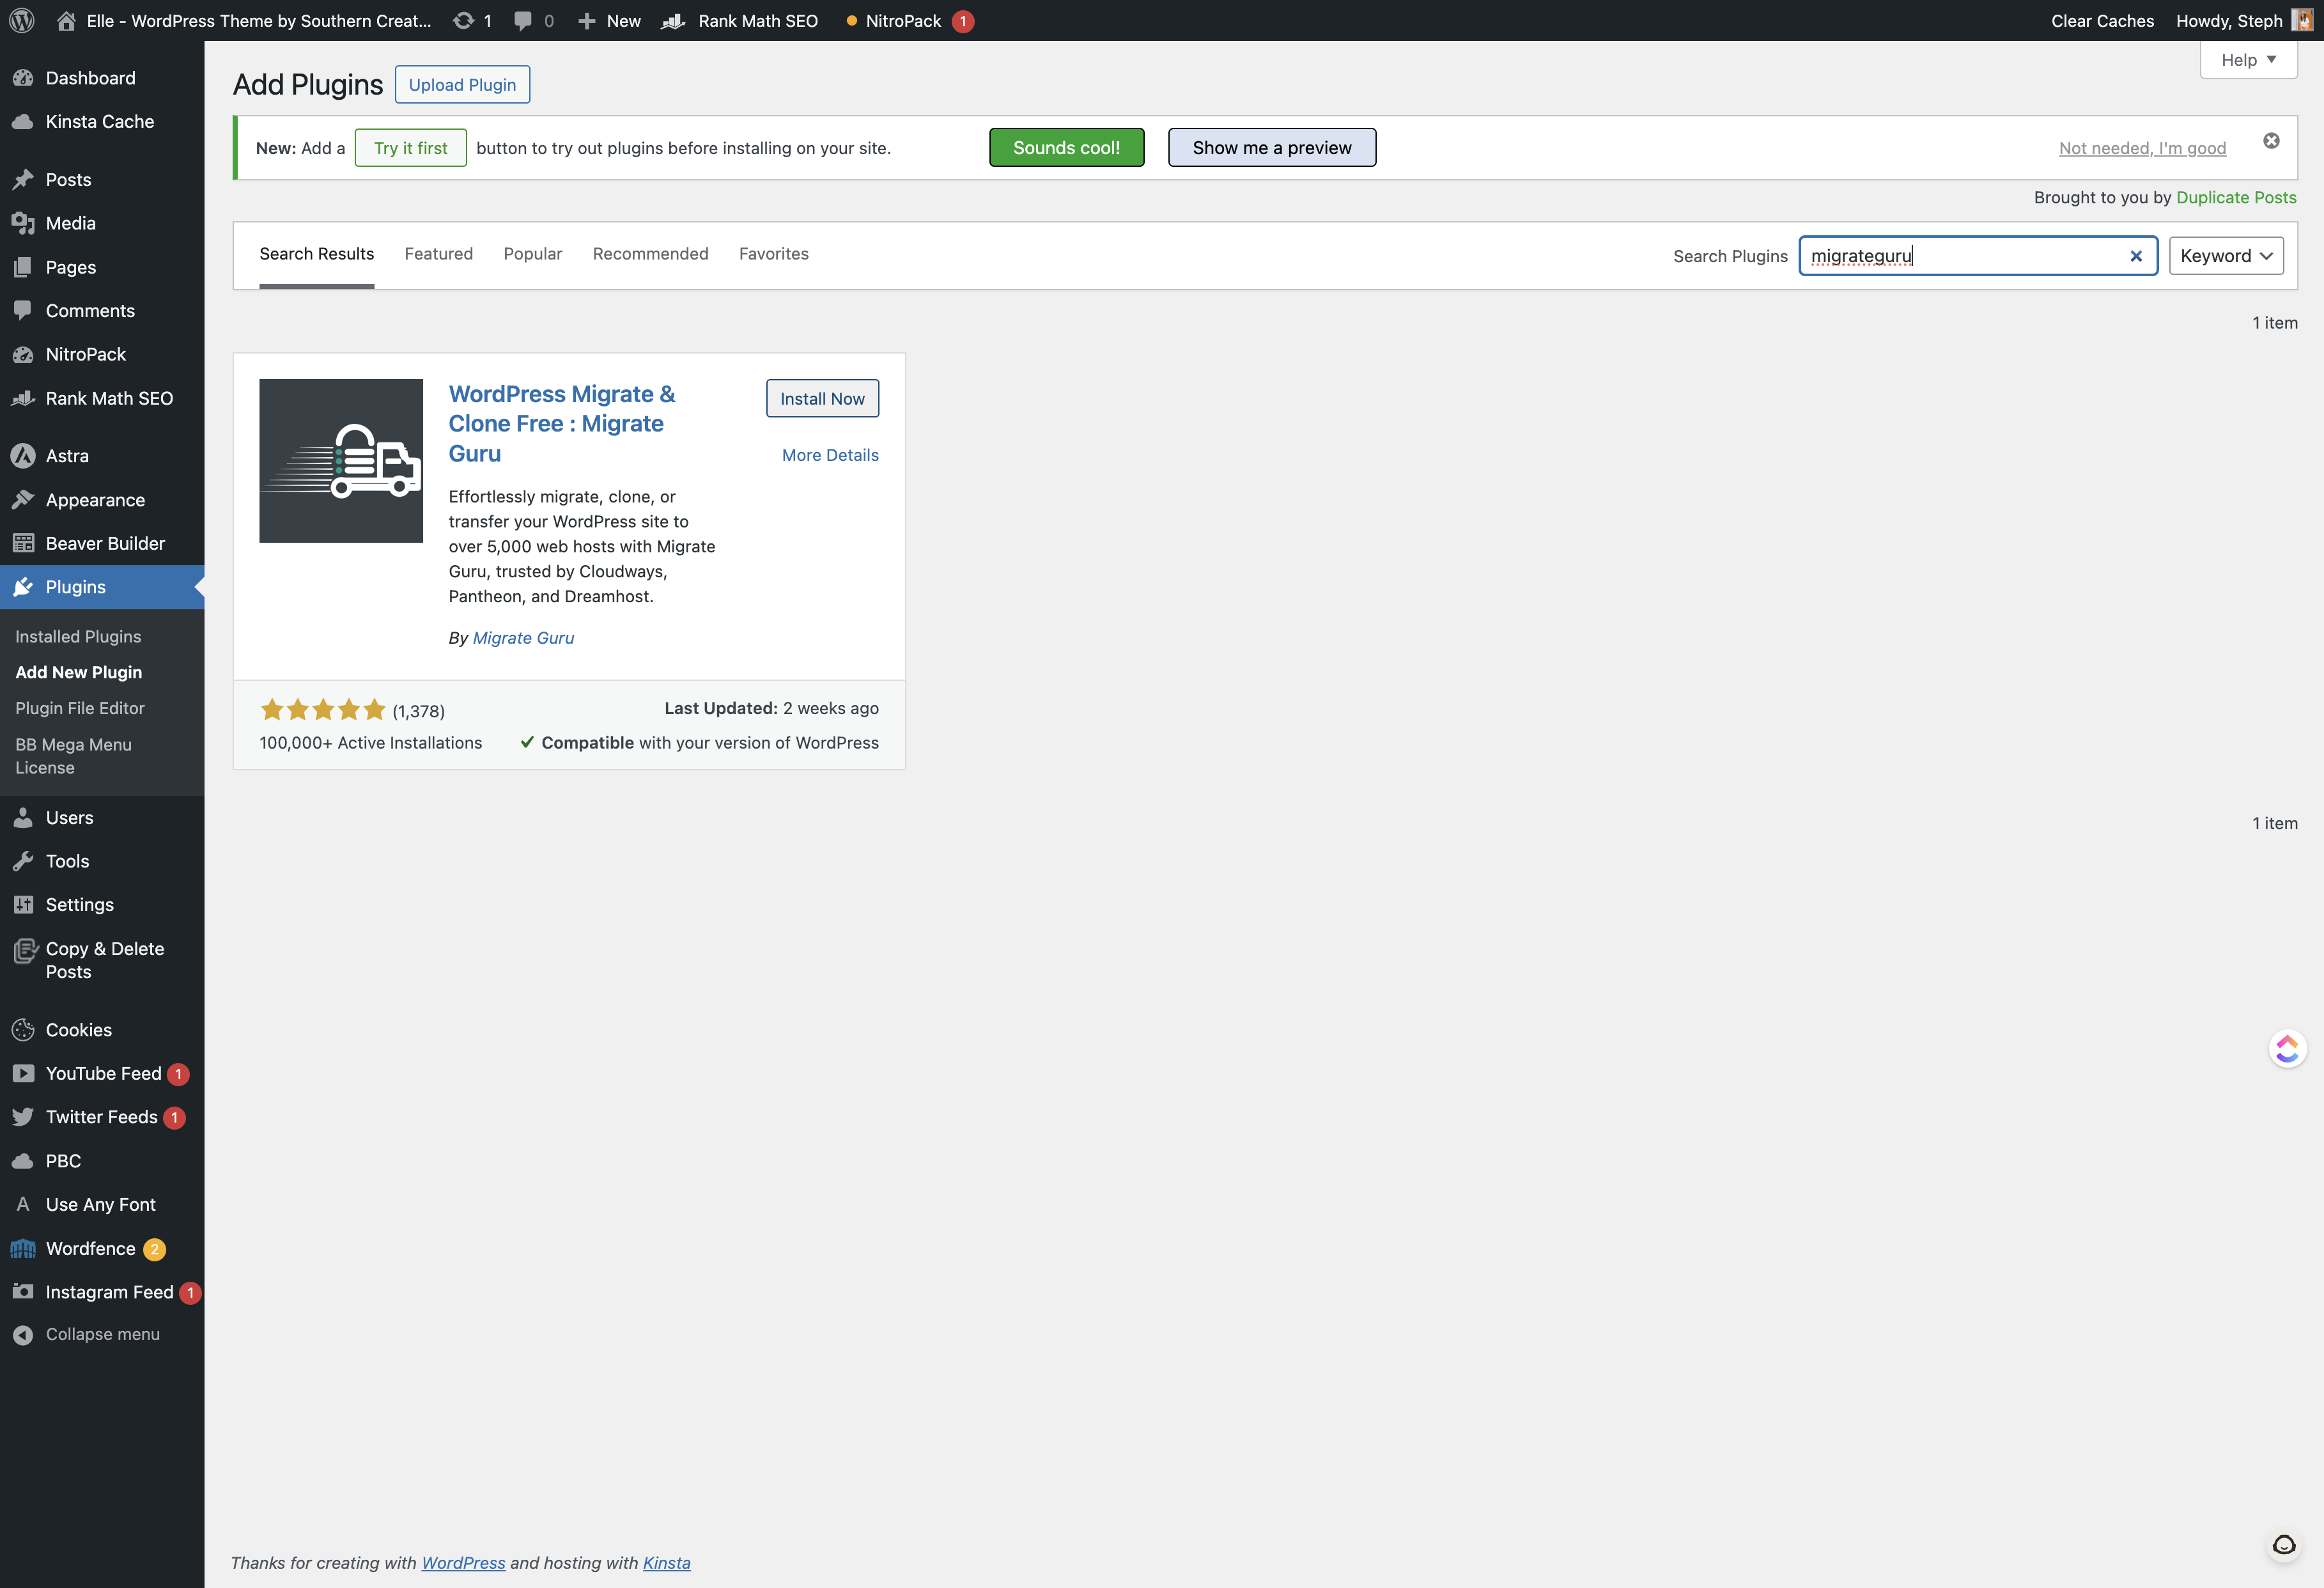2324x1588 pixels.
Task: Collapse the admin sidebar menu
Action: click(102, 1334)
